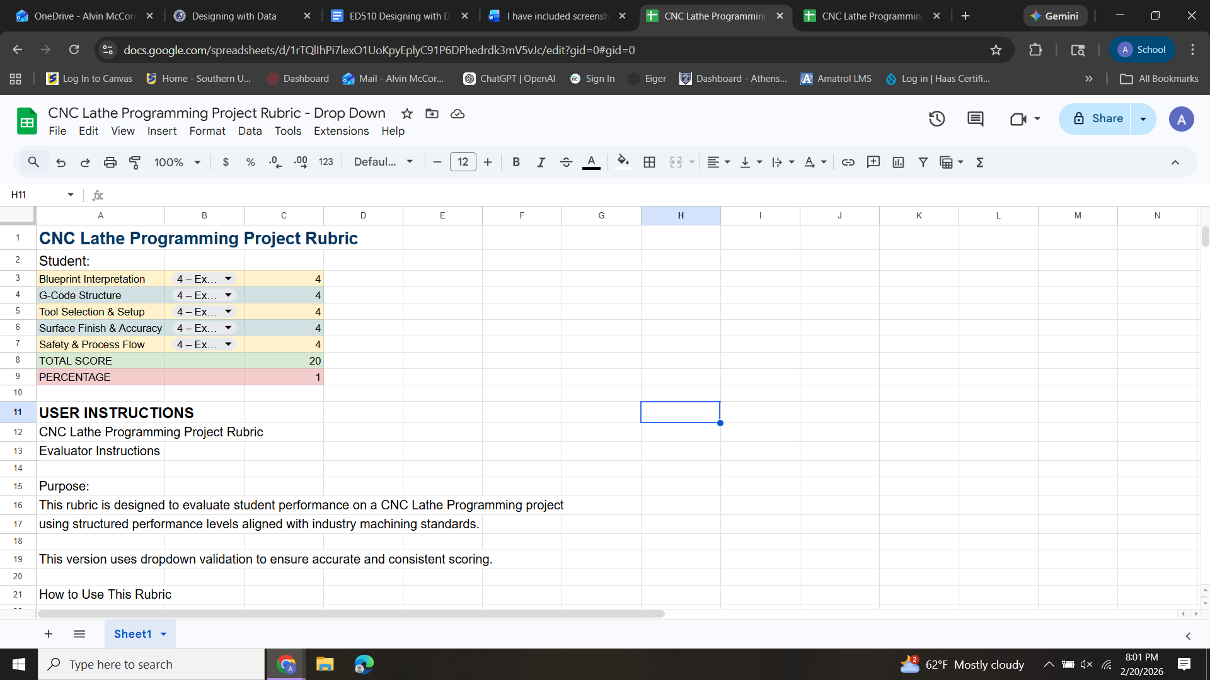Image resolution: width=1210 pixels, height=680 pixels.
Task: Toggle italic formatting
Action: click(x=541, y=162)
